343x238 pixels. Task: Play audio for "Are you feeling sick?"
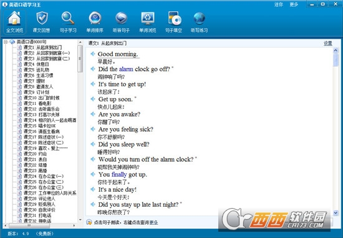[x=93, y=129]
